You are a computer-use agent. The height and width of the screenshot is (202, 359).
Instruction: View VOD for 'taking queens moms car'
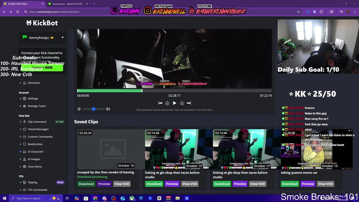pyautogui.click(x=325, y=184)
